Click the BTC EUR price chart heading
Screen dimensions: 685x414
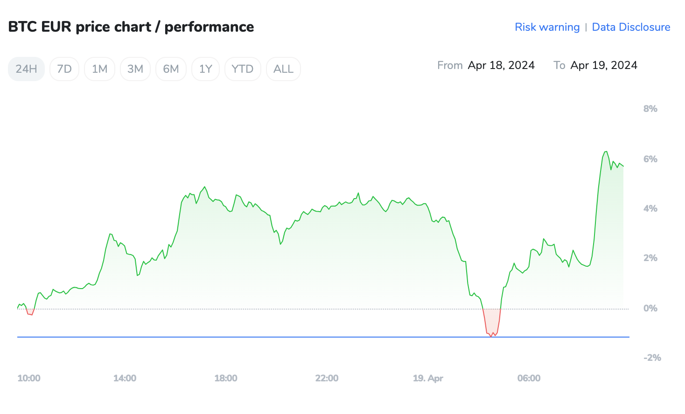pos(131,27)
